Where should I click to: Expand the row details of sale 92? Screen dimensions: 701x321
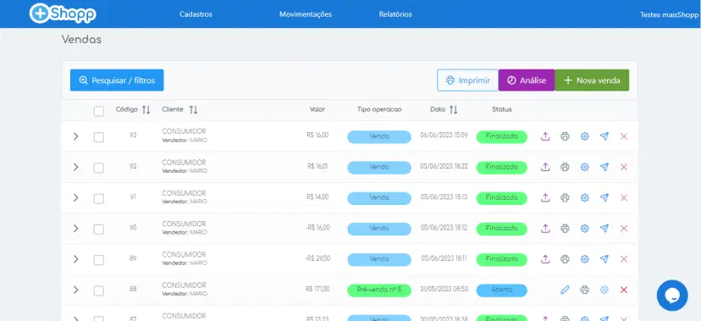[75, 167]
